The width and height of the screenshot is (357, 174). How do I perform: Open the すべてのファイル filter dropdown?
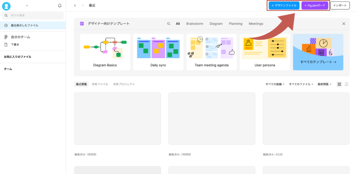click(x=301, y=84)
